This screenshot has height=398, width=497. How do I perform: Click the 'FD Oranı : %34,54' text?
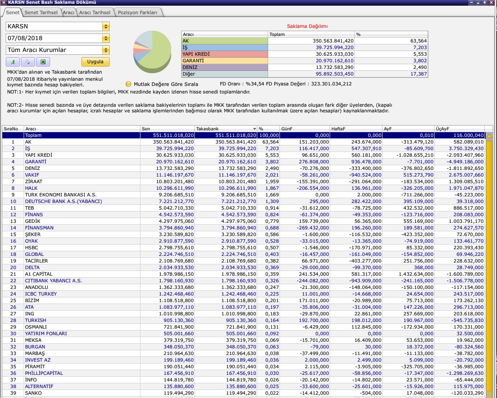coord(242,84)
